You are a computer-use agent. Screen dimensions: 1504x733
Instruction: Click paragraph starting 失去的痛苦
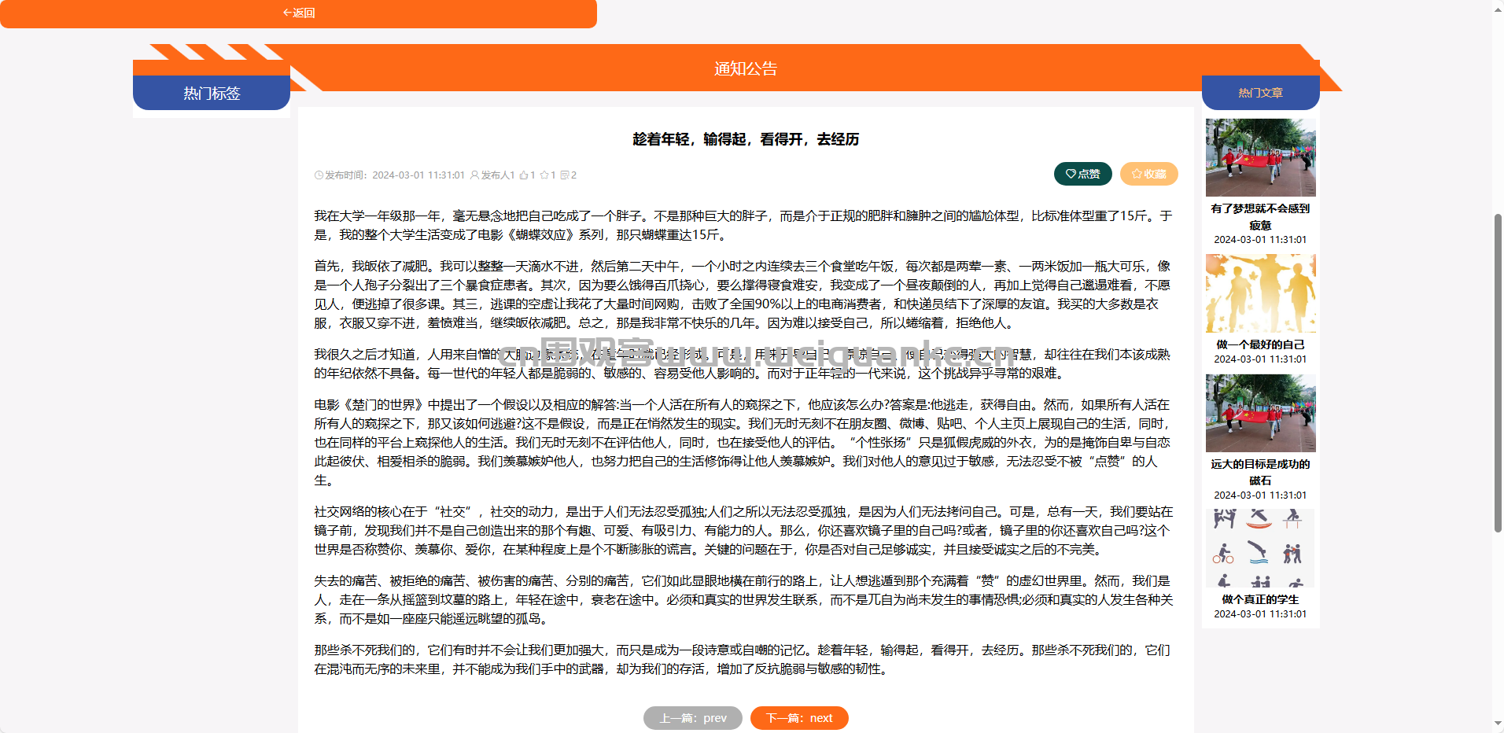pyautogui.click(x=743, y=599)
